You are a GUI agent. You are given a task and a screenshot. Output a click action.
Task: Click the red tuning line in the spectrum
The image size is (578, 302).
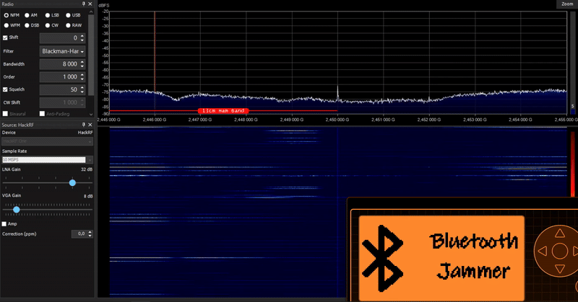coord(155,51)
